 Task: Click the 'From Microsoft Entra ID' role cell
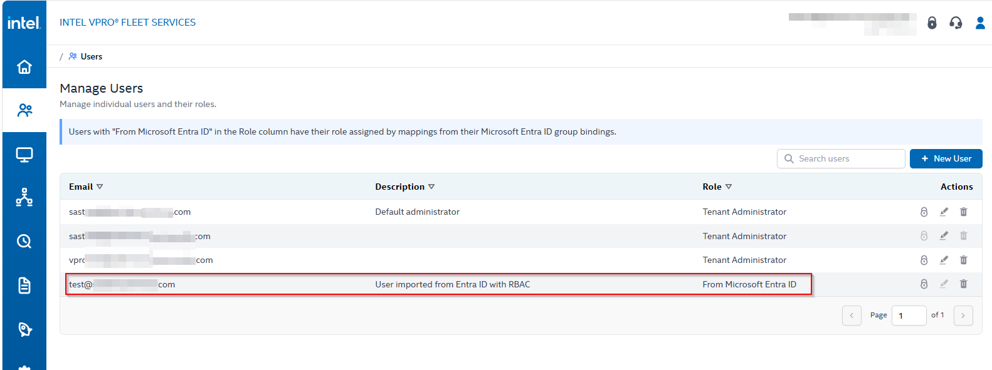click(x=749, y=284)
